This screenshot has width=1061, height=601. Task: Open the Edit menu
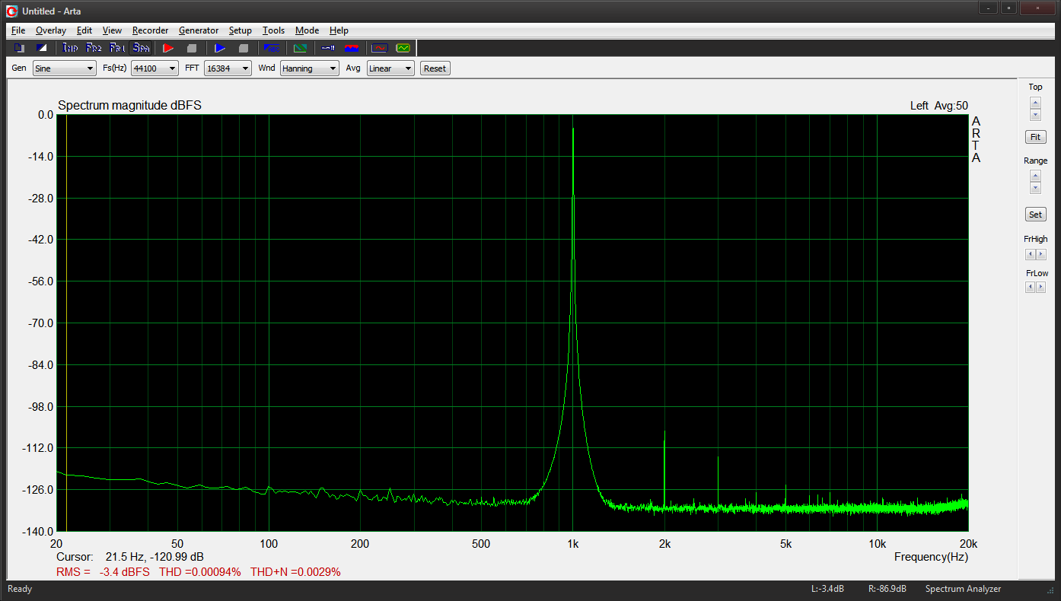coord(84,30)
